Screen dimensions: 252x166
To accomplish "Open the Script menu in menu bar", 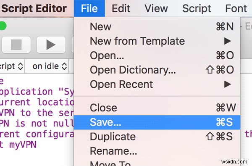I will [197, 8].
